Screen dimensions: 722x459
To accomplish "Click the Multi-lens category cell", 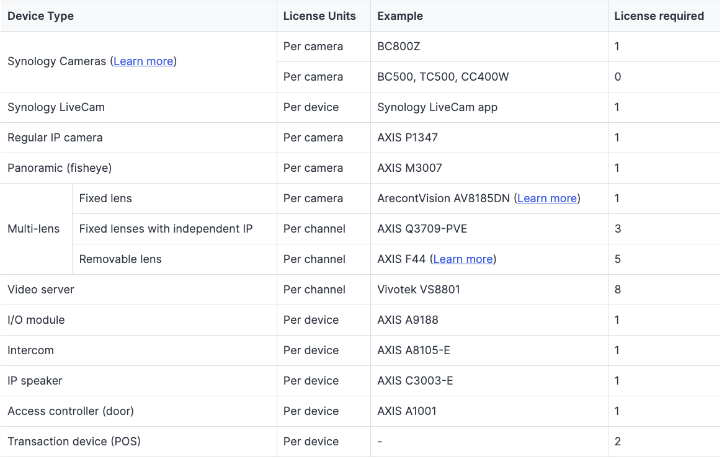I will (x=33, y=229).
